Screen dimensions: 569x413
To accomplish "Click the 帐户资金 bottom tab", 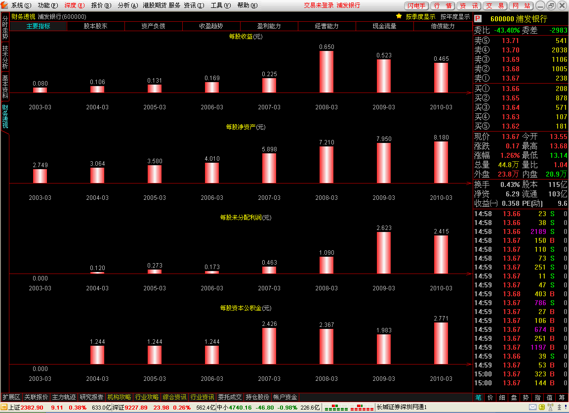I will click(285, 397).
